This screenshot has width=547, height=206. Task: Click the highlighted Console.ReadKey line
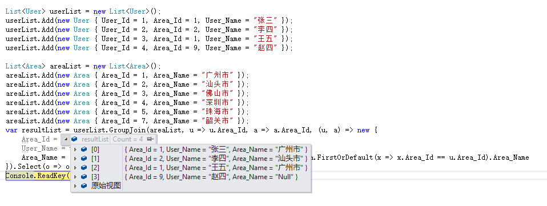tap(38, 176)
